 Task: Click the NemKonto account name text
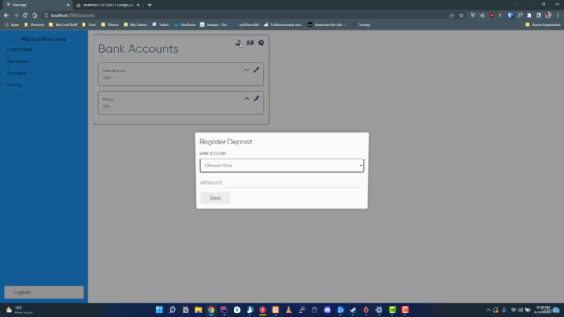[114, 70]
